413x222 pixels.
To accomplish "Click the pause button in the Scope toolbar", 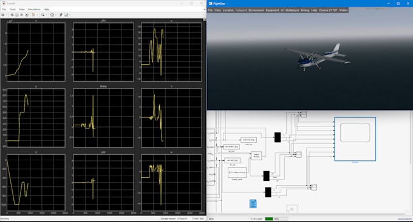I will pos(16,15).
